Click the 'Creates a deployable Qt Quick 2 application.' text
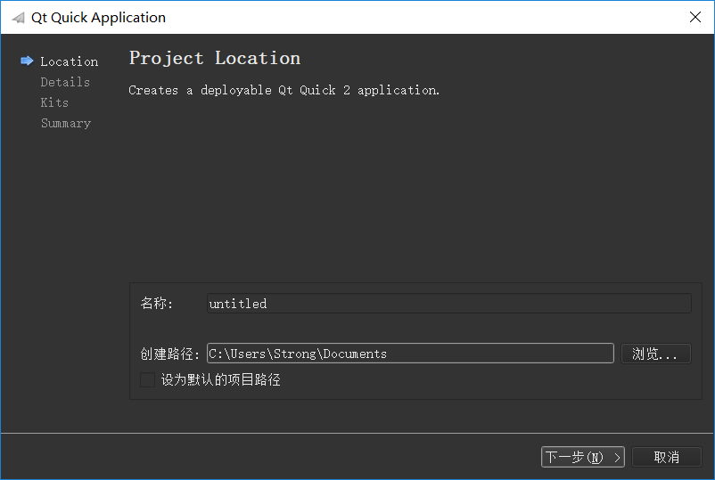This screenshot has height=480, width=715. pos(284,90)
